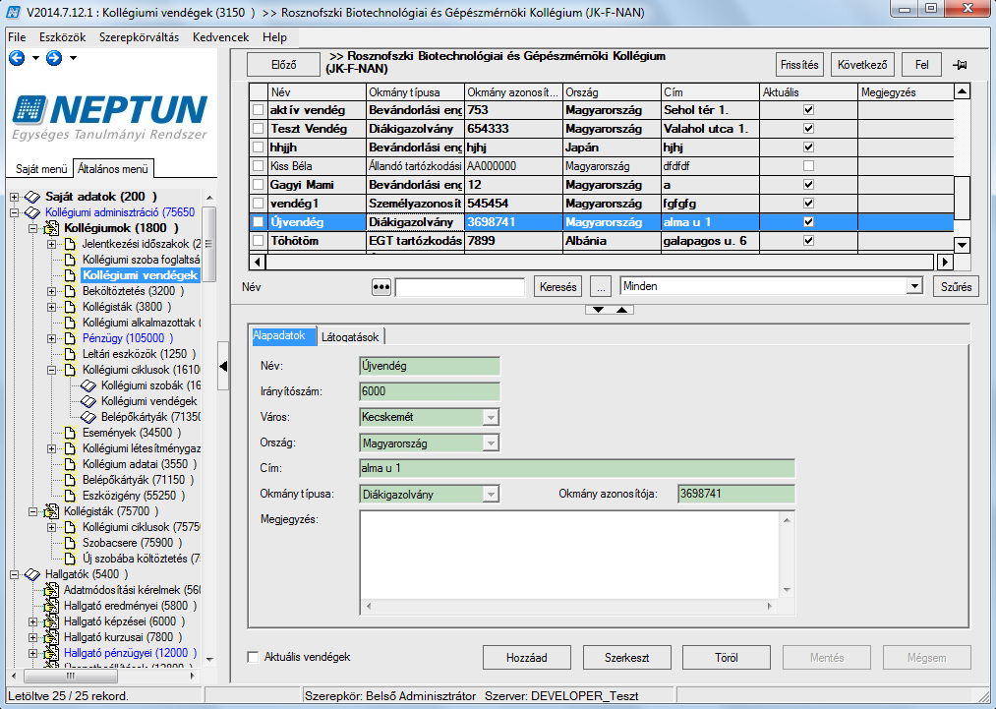Screen dimensions: 996x709
Task: Switch to the Saját menü tab
Action: pyautogui.click(x=41, y=169)
